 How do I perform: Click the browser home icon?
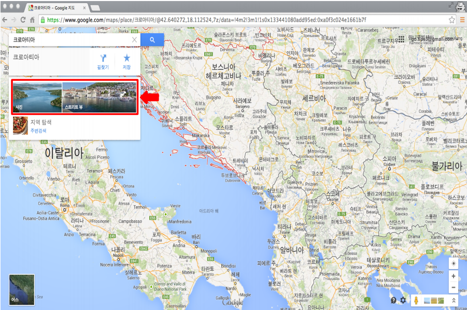[x=32, y=20]
